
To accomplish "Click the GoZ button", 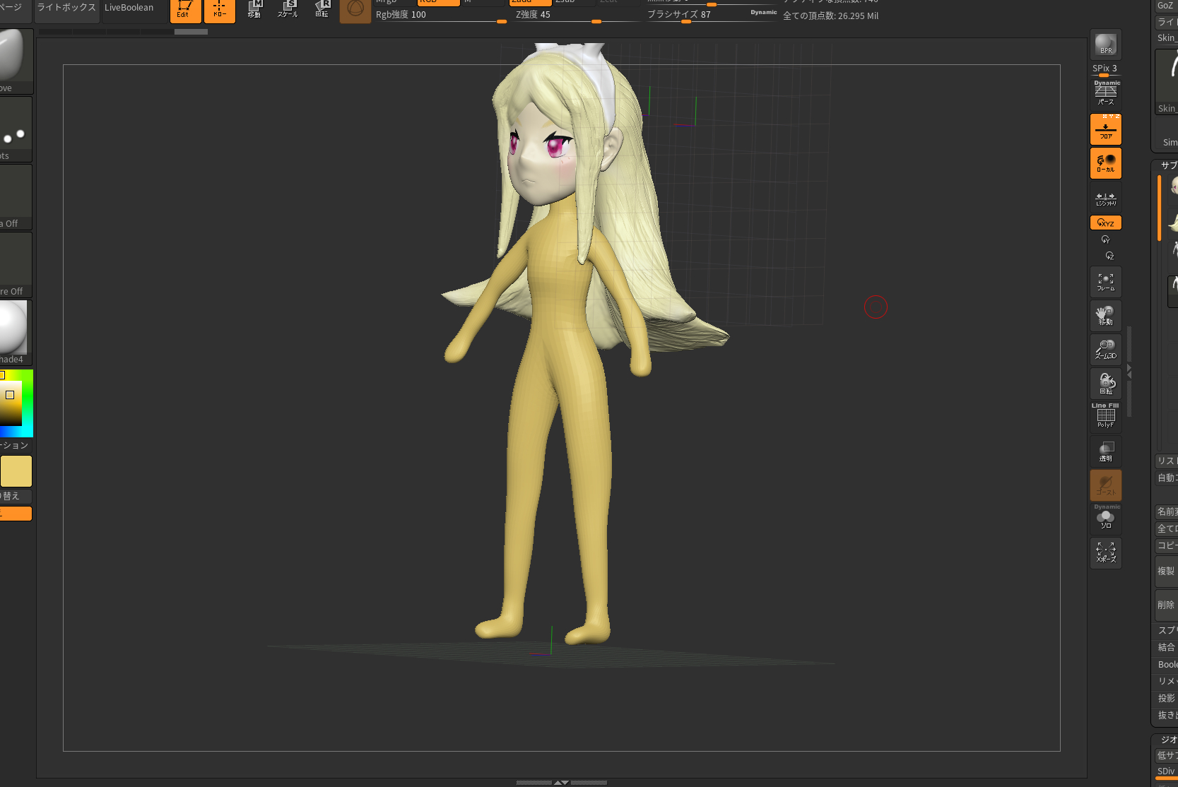I will click(x=1166, y=5).
